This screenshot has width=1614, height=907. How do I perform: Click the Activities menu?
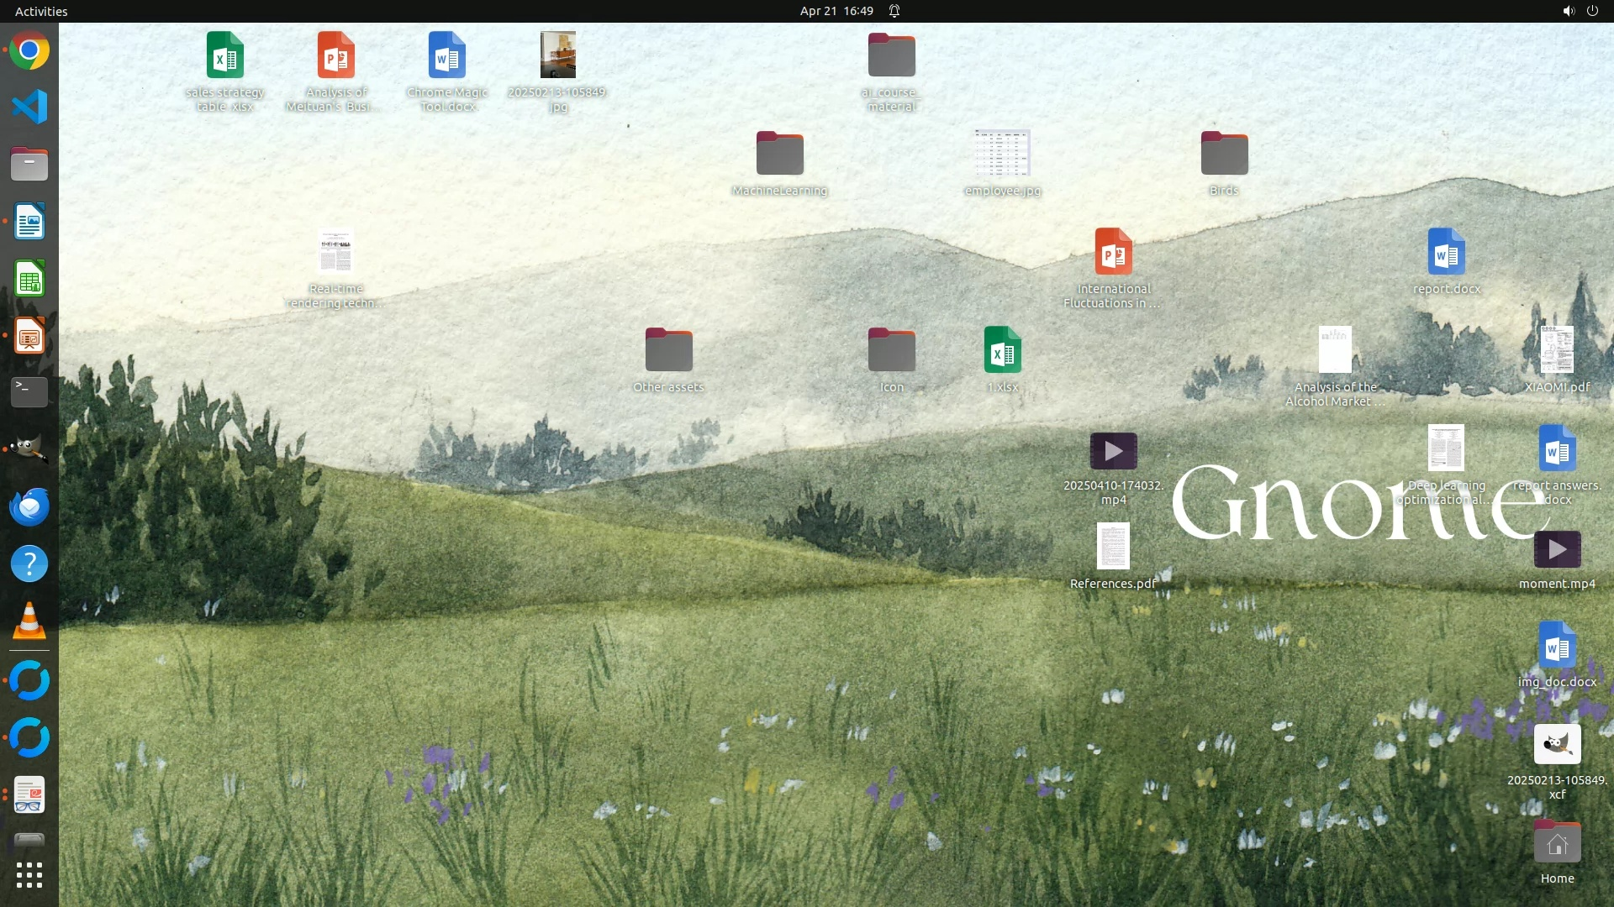pos(41,11)
